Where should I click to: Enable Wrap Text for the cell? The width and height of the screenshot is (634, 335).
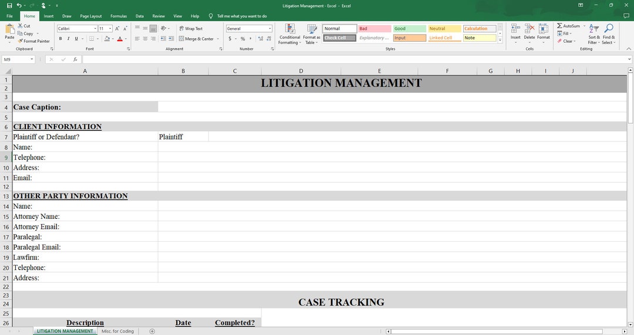coord(191,29)
